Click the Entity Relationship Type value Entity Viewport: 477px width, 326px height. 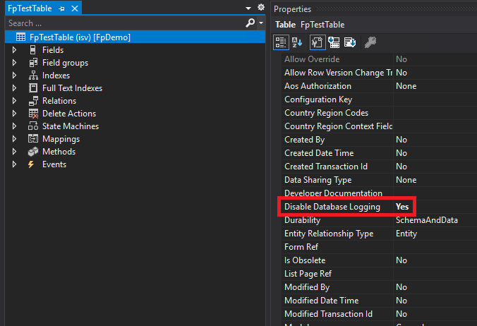pyautogui.click(x=406, y=234)
